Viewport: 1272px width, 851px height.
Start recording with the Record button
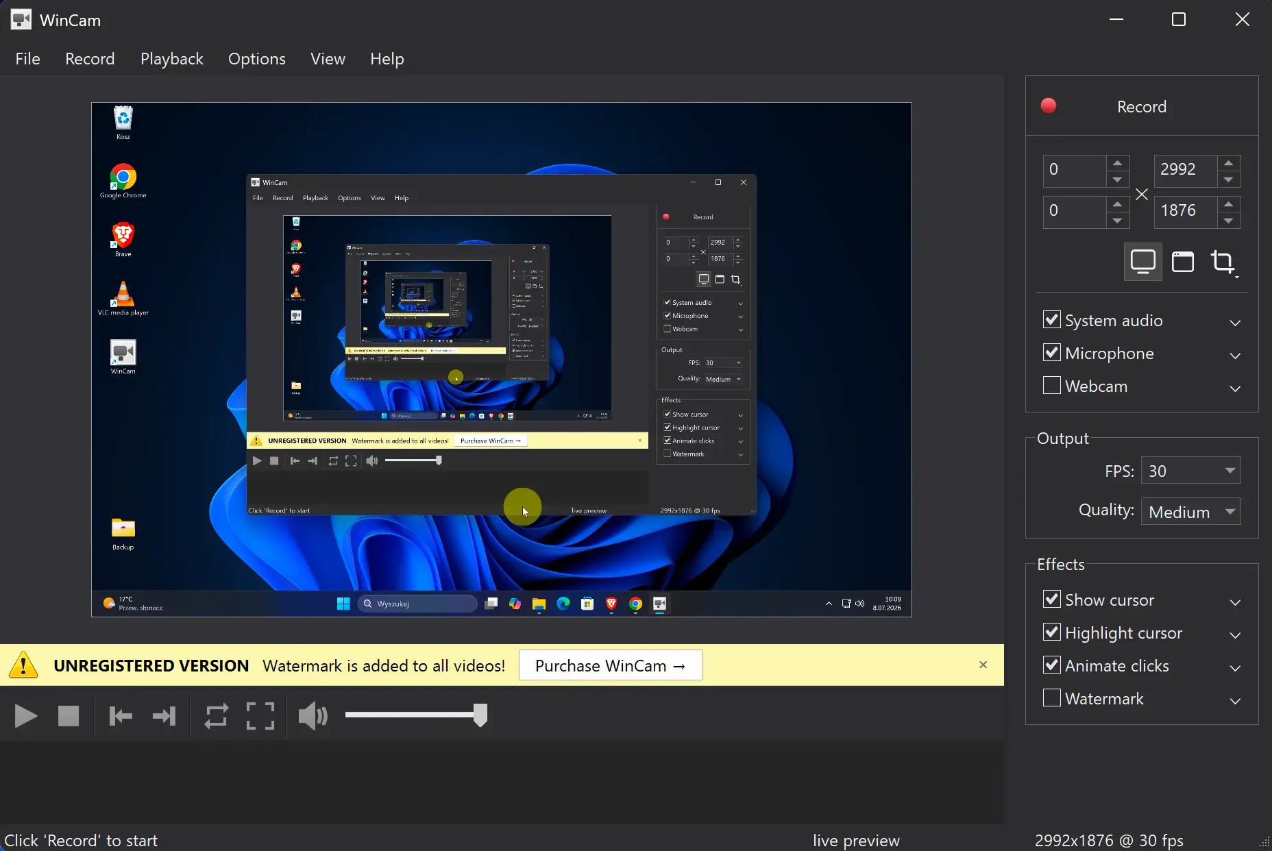pyautogui.click(x=1142, y=106)
